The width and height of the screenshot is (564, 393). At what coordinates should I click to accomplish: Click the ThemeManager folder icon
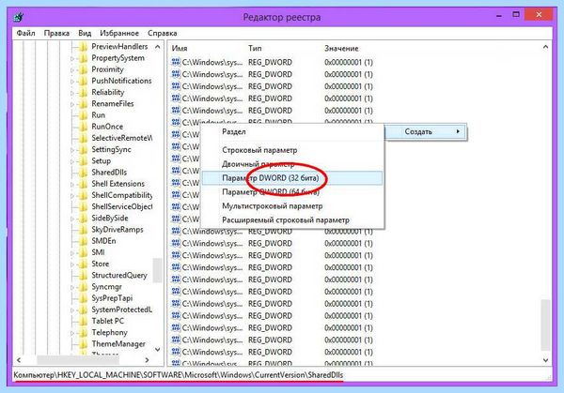coord(83,344)
